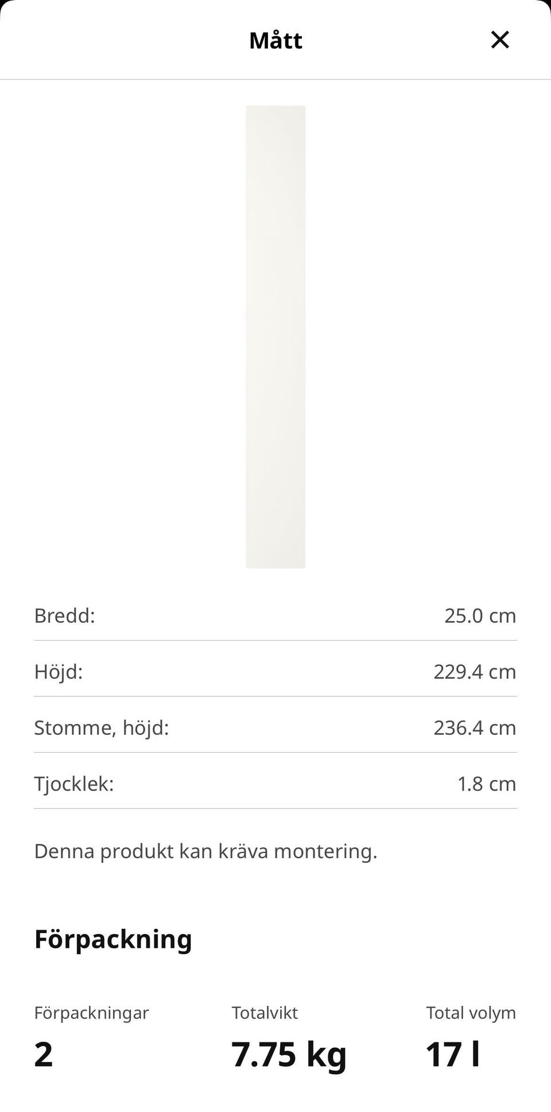Click the Förpackning section heading

tap(113, 939)
